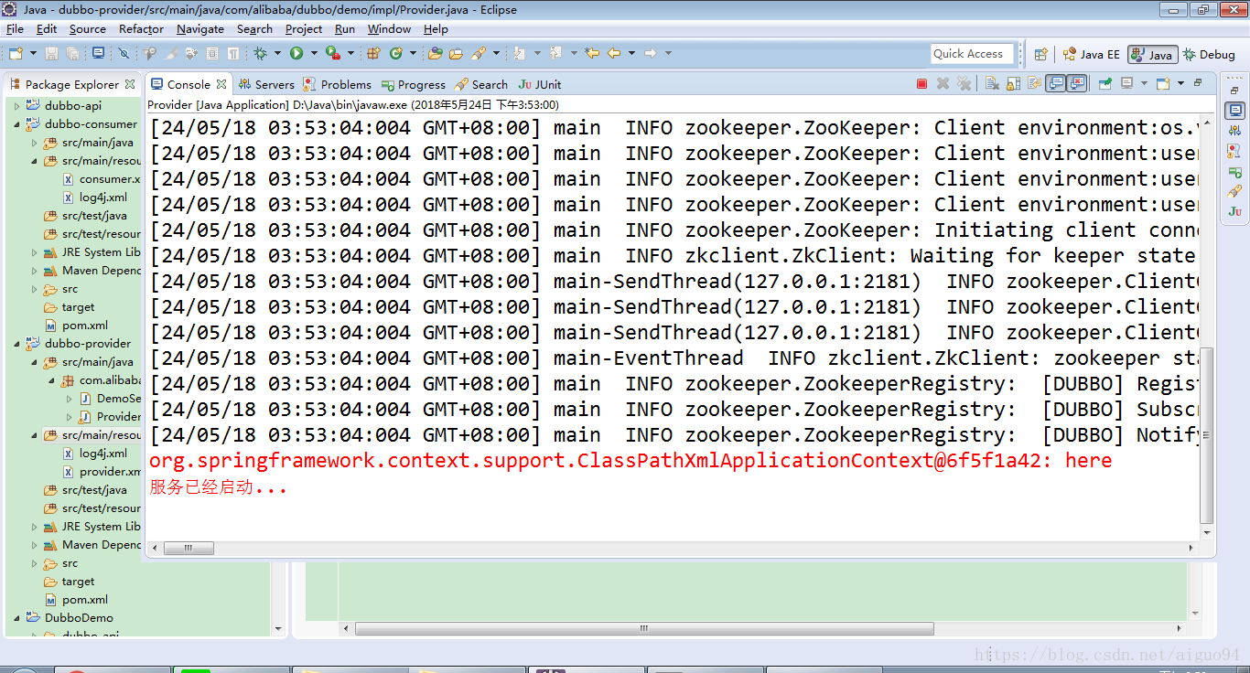Click the Save All toolbar icon
This screenshot has height=673, width=1250.
click(72, 54)
